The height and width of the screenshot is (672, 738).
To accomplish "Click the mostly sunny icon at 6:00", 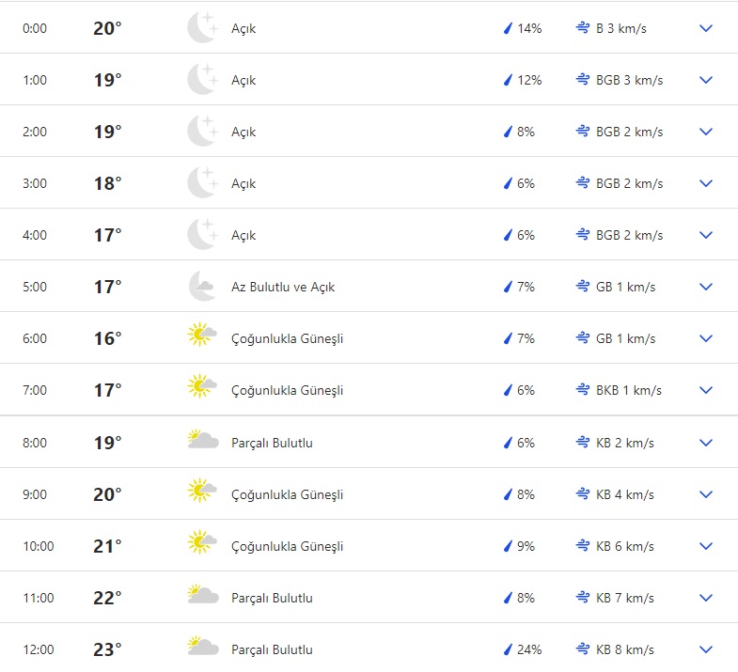I will [x=202, y=336].
